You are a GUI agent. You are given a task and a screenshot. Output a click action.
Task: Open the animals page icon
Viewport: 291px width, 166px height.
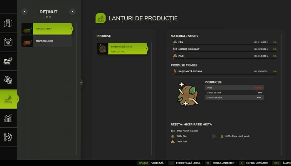(8, 61)
